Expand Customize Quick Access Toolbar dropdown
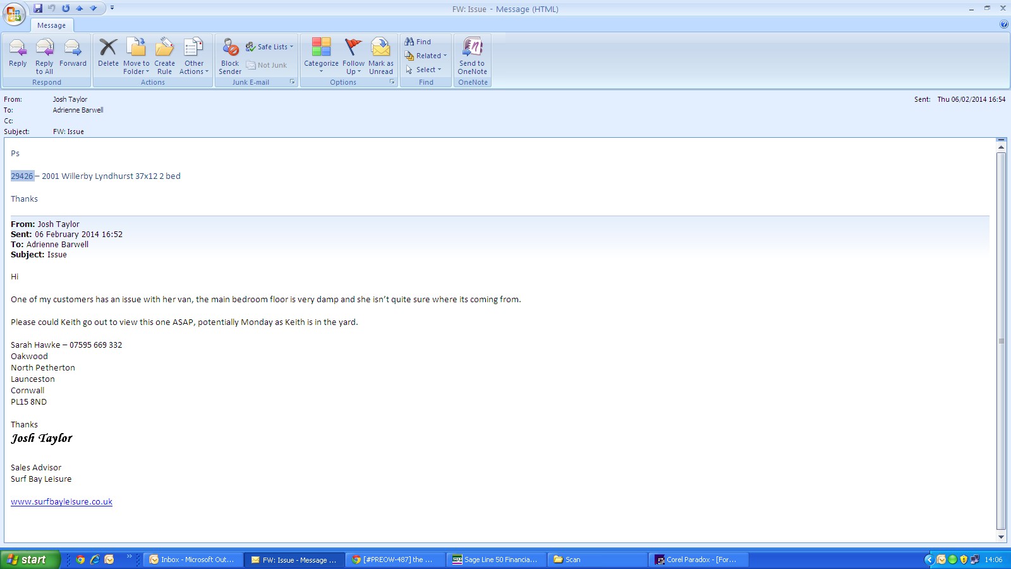The width and height of the screenshot is (1011, 569). pyautogui.click(x=112, y=8)
